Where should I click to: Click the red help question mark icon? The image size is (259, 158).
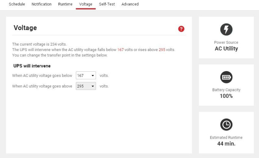point(181,29)
